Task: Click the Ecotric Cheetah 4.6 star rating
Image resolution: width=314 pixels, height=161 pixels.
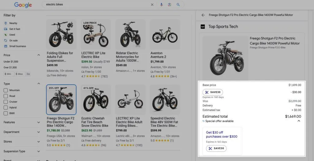Action: click(94, 145)
